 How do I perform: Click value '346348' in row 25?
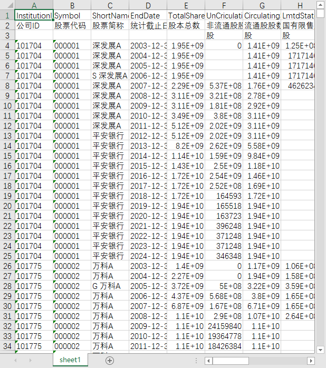coord(224,256)
